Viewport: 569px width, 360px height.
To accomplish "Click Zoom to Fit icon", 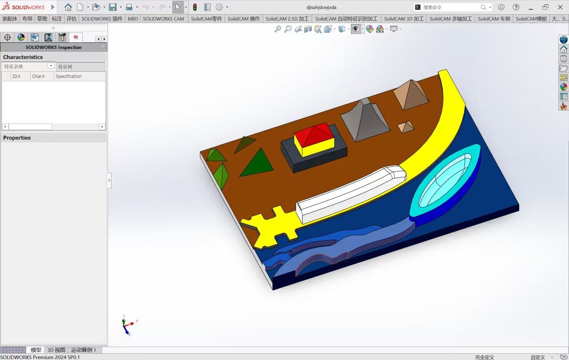I will click(x=278, y=29).
